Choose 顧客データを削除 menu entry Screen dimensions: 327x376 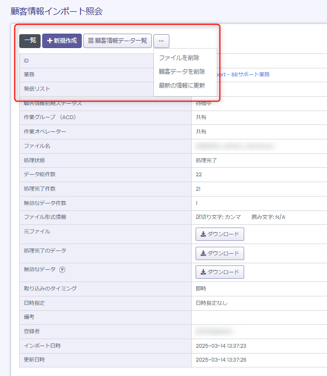182,72
